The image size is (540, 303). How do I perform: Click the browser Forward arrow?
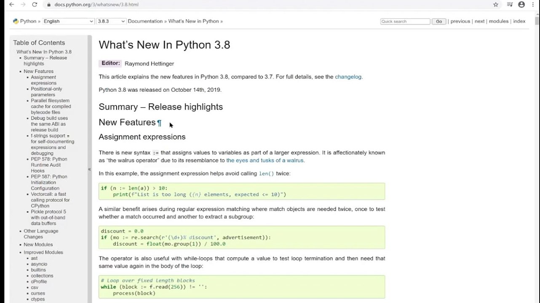23,5
